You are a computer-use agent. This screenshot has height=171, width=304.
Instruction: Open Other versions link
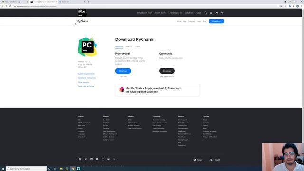click(84, 82)
